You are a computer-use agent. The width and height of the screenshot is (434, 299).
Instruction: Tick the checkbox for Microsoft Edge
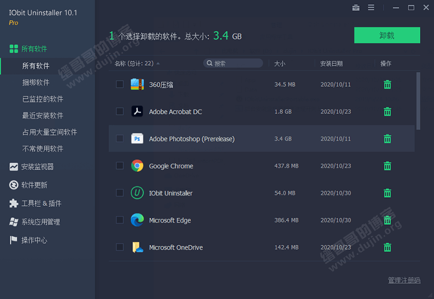click(x=119, y=219)
